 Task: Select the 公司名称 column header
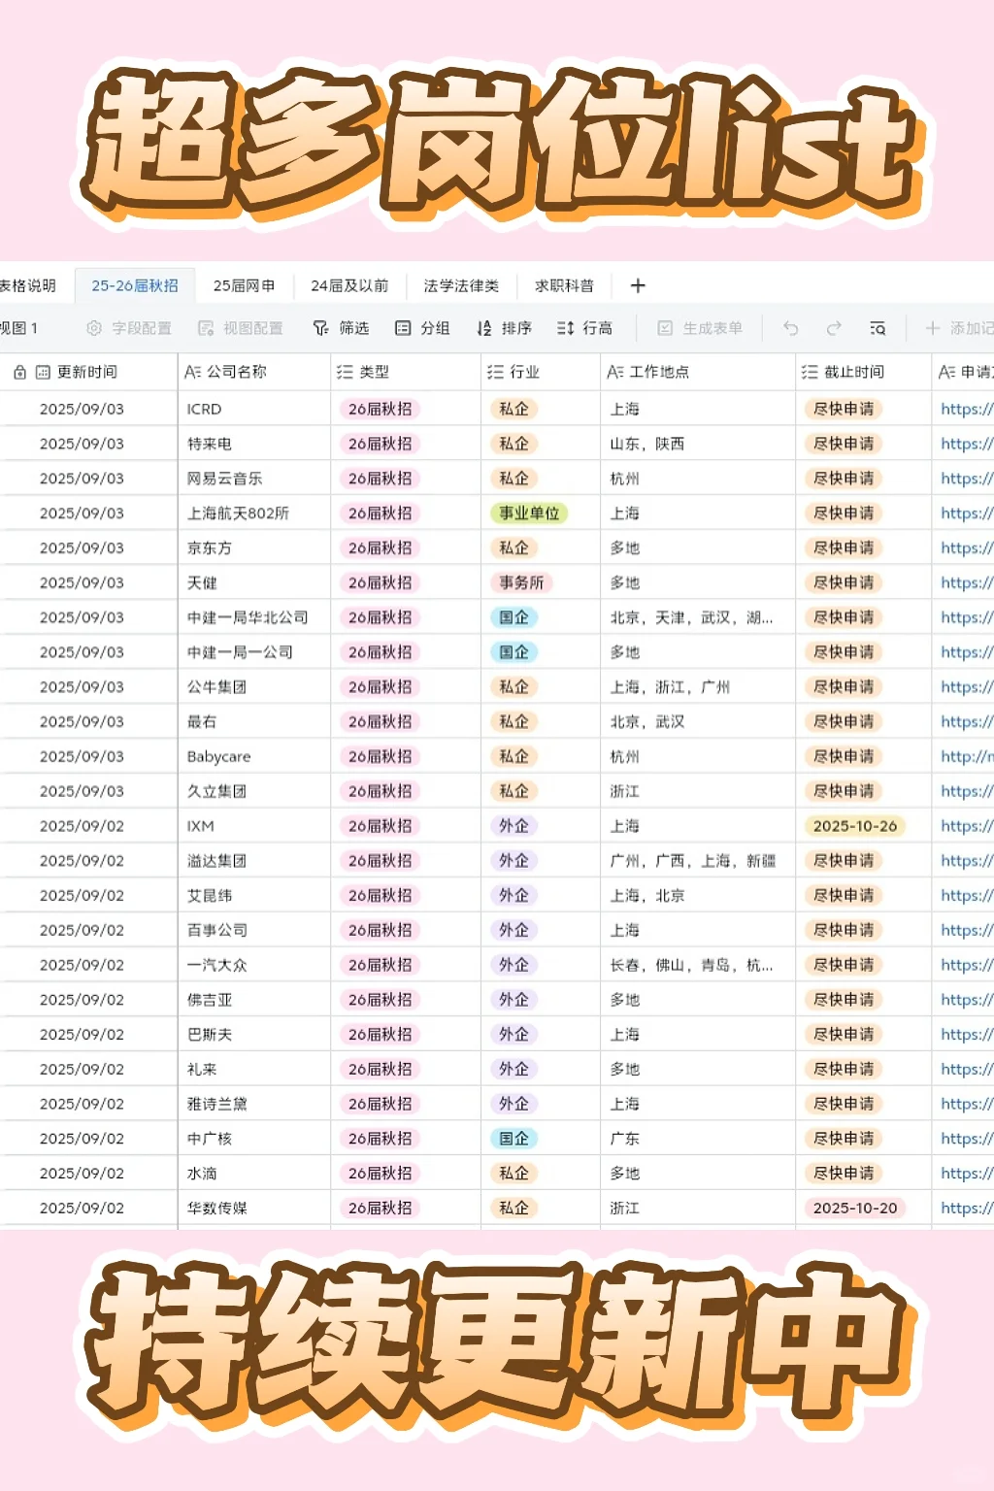pyautogui.click(x=254, y=372)
